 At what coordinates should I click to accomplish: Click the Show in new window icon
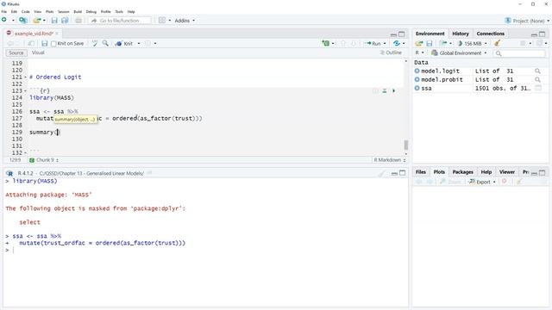pyautogui.click(x=31, y=44)
